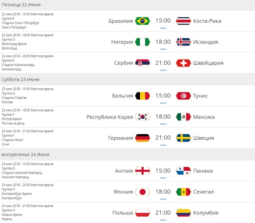Click the Japan flag icon
Screen dimensions: 255x223
tap(142, 192)
